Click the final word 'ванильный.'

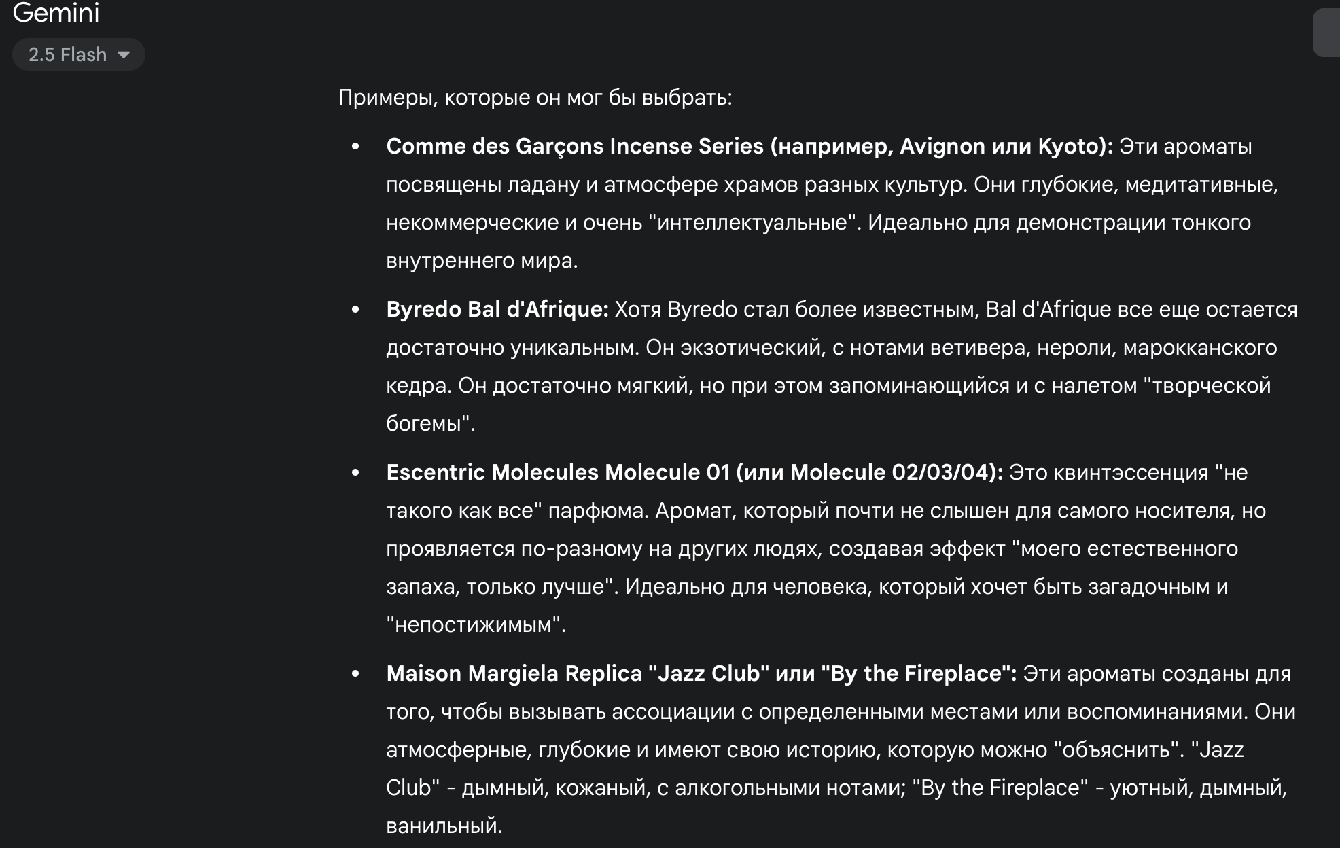coord(444,826)
